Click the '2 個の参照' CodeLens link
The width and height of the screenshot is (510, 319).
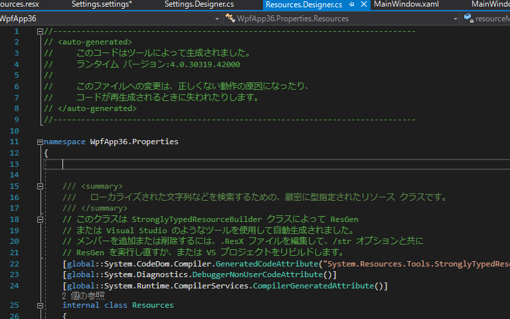pos(83,296)
